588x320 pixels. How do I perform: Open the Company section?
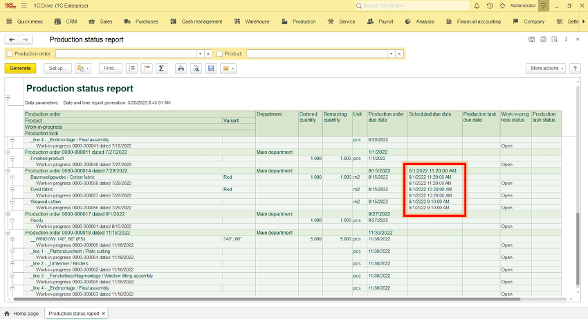point(529,21)
